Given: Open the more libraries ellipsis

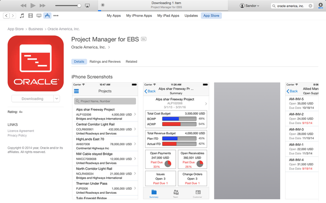Looking at the screenshot, I should pos(56,16).
